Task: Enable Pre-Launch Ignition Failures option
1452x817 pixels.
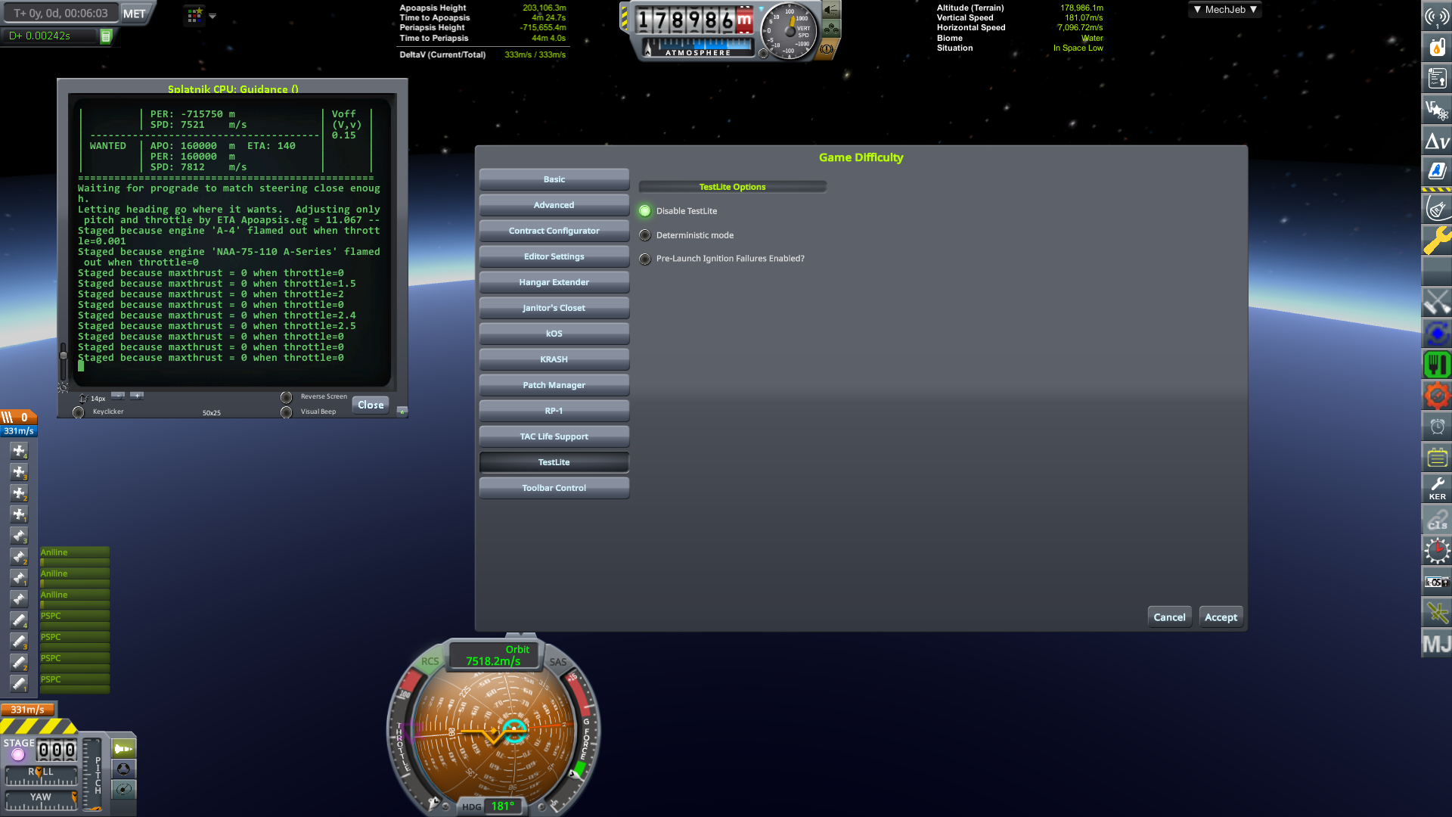Action: point(645,259)
